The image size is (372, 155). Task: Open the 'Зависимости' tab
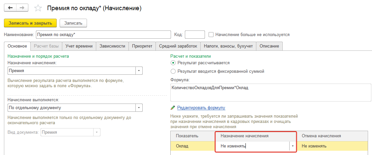click(x=112, y=46)
